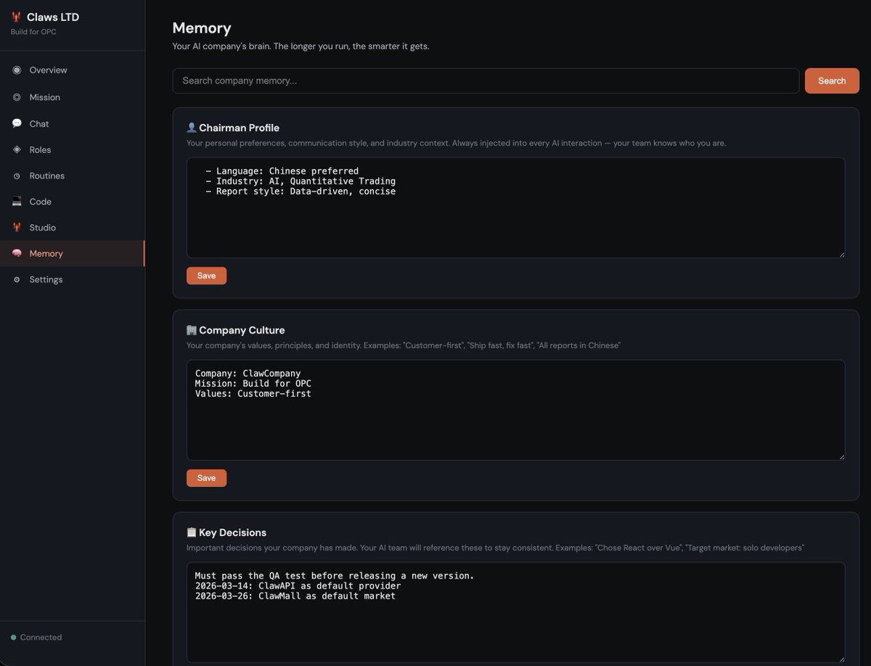Image resolution: width=871 pixels, height=666 pixels.
Task: Open the Chat menu item
Action: coord(73,123)
